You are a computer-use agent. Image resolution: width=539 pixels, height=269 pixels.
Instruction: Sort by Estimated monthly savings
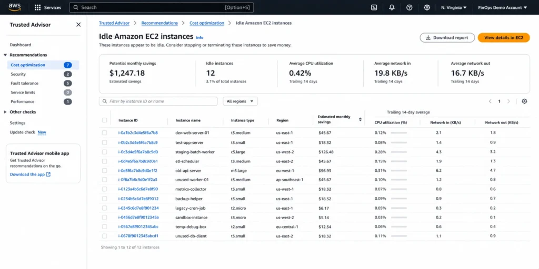coord(360,119)
